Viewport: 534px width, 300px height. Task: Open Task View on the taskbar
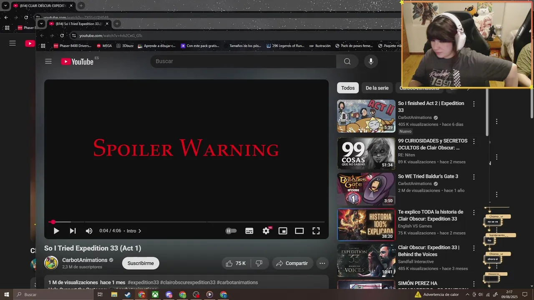(100, 295)
